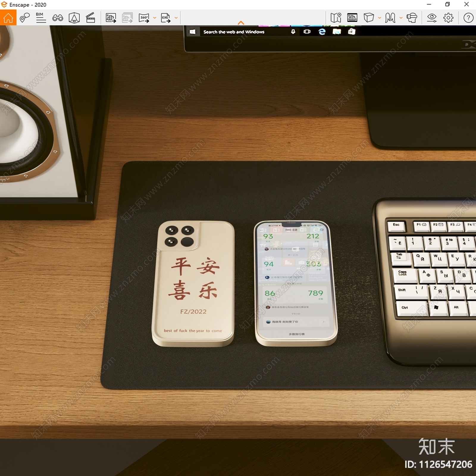The image size is (476, 476).
Task: Expand the 360° panorama dropdown arrow
Action: tap(155, 18)
